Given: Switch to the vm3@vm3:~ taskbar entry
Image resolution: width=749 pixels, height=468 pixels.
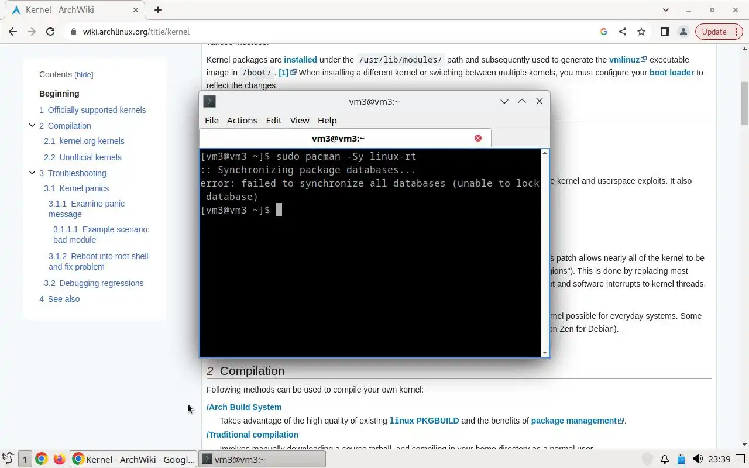Looking at the screenshot, I should (x=262, y=459).
